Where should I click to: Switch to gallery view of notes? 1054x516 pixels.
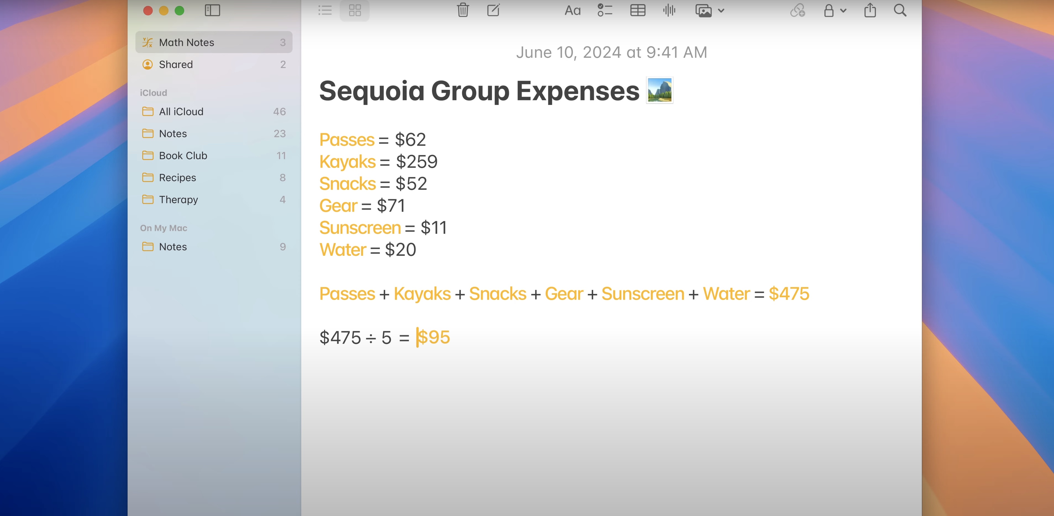click(x=354, y=11)
